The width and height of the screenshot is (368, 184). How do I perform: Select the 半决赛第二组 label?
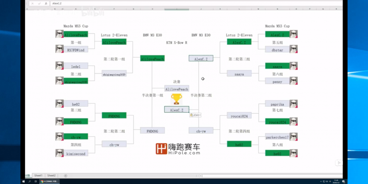[201, 95]
